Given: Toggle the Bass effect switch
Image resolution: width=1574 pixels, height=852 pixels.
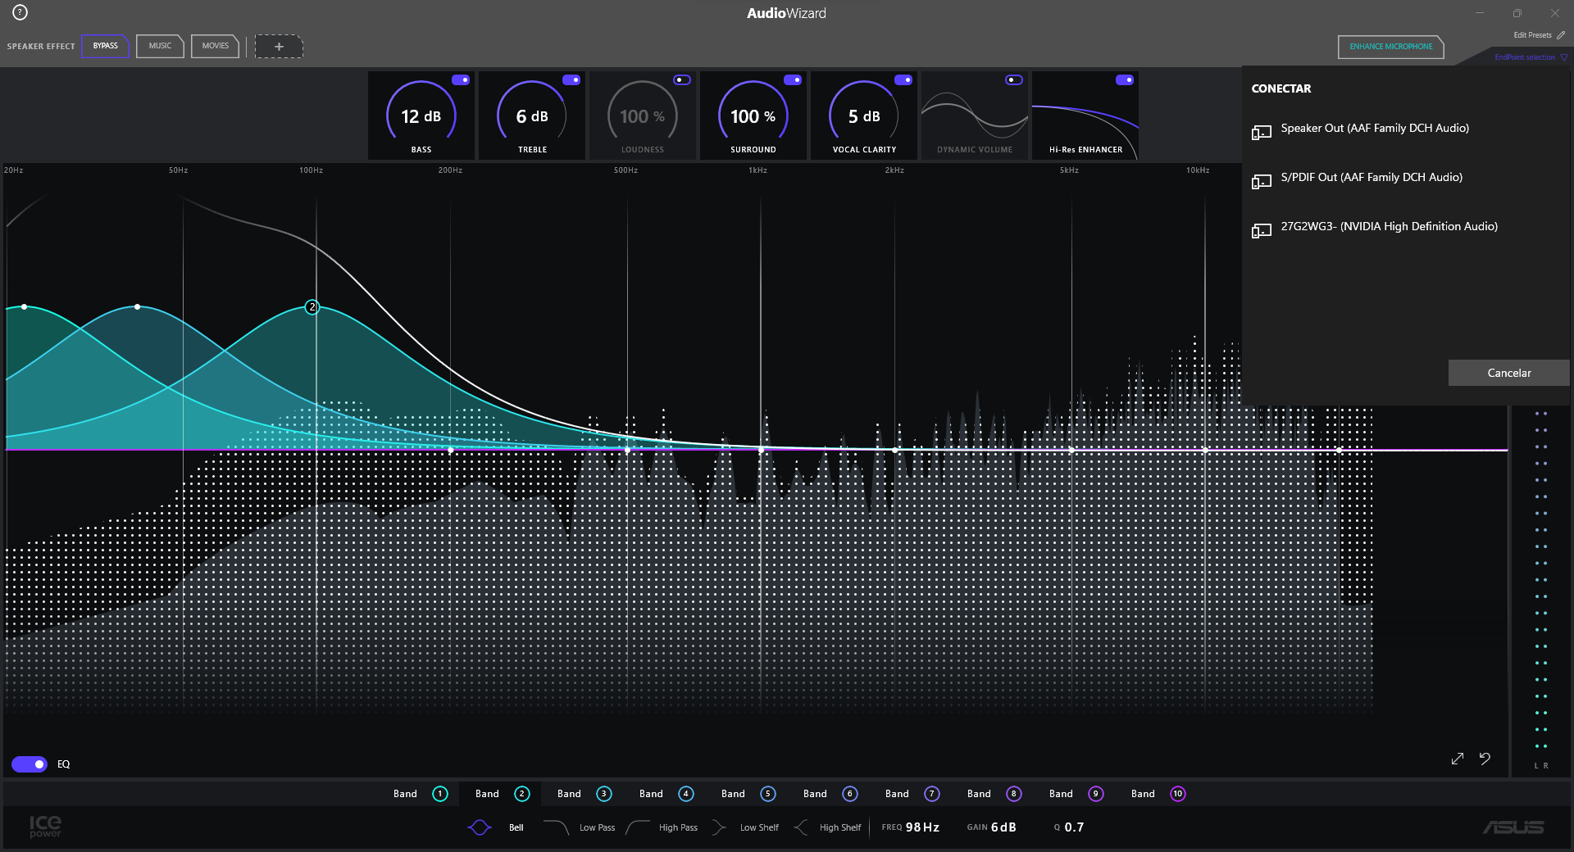Looking at the screenshot, I should pos(461,79).
